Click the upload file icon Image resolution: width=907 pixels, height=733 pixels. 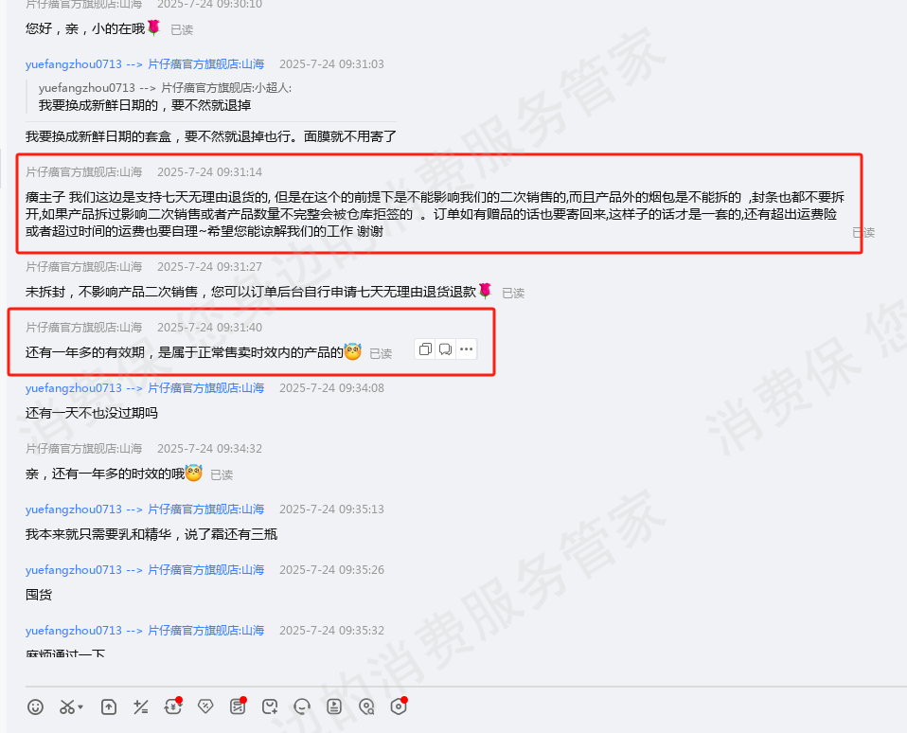coord(109,706)
